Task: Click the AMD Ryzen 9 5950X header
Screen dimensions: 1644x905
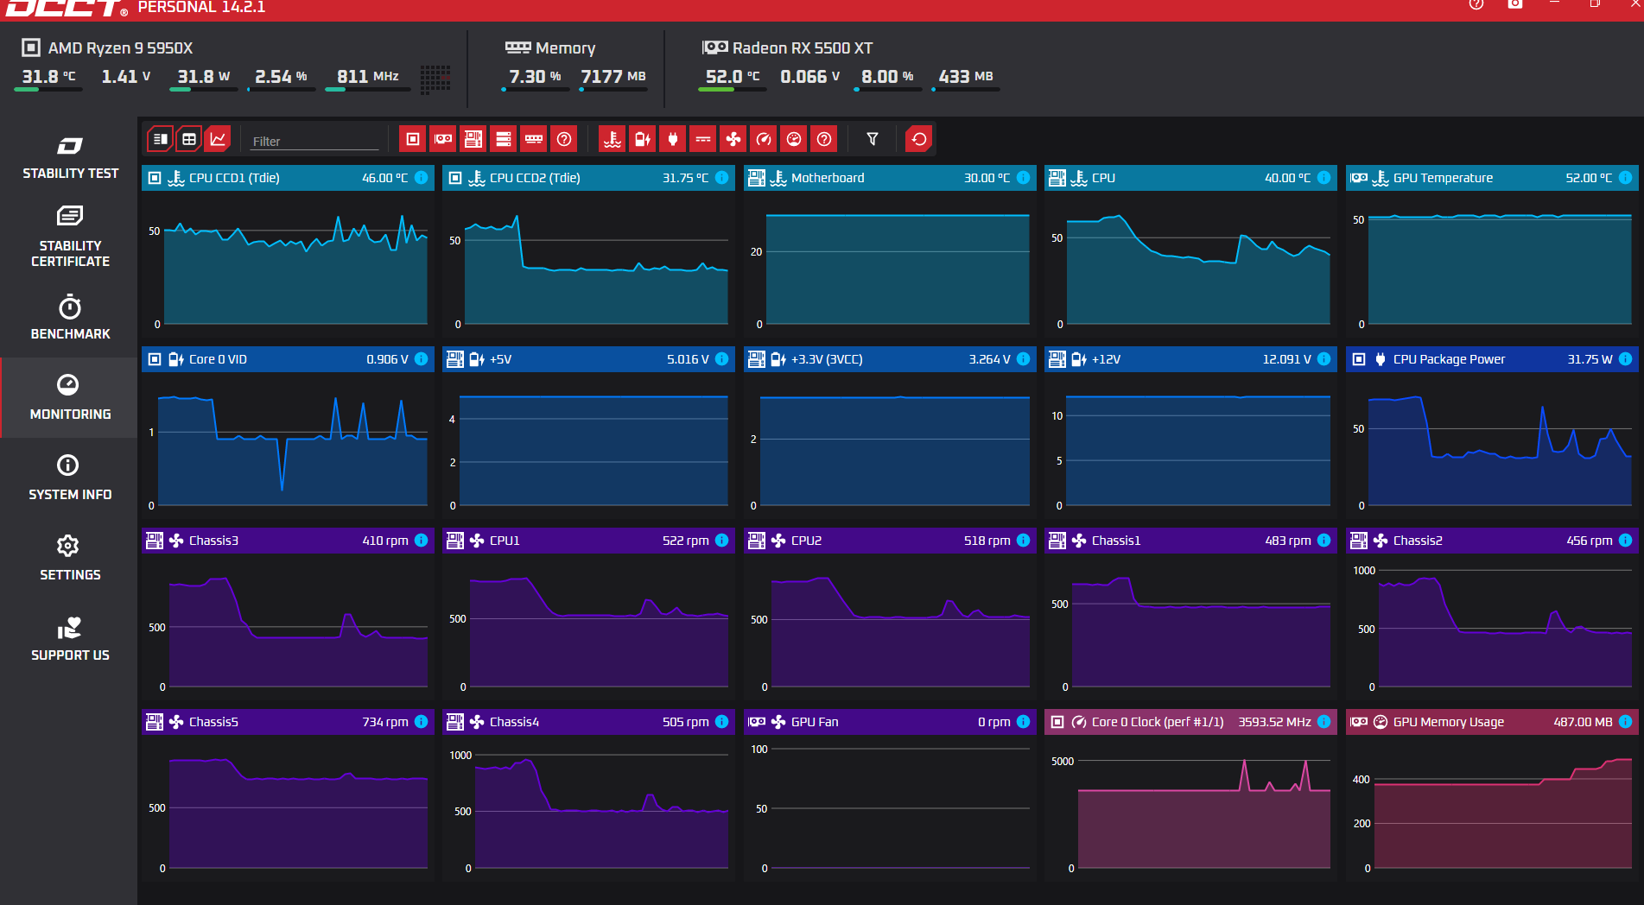Action: tap(107, 48)
